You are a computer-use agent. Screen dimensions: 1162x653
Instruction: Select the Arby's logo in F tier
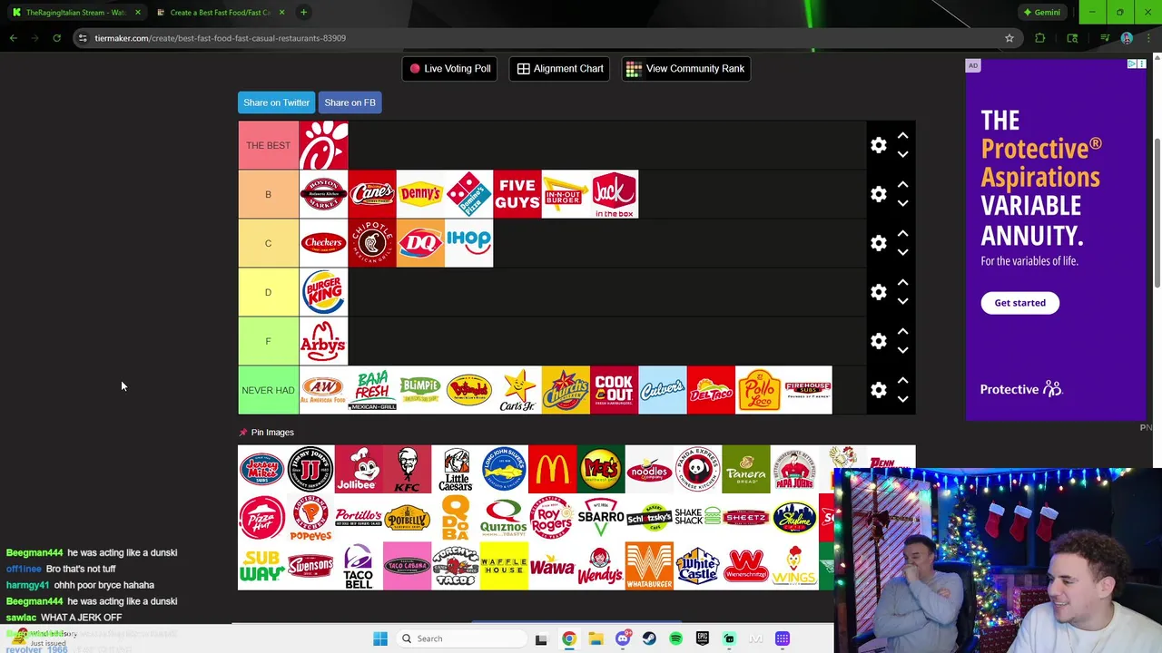(323, 341)
